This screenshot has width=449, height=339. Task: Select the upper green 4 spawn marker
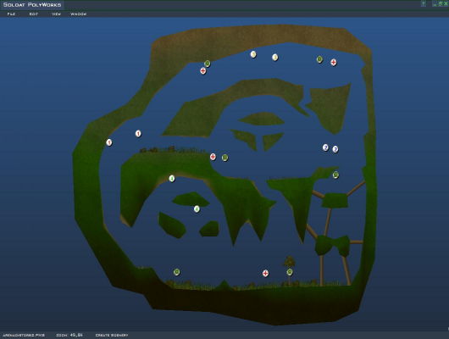pos(172,179)
